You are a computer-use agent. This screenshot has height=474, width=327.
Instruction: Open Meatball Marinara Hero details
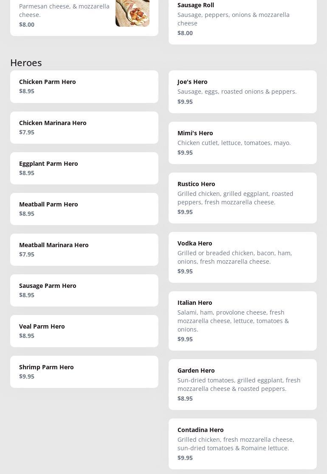[x=84, y=249]
